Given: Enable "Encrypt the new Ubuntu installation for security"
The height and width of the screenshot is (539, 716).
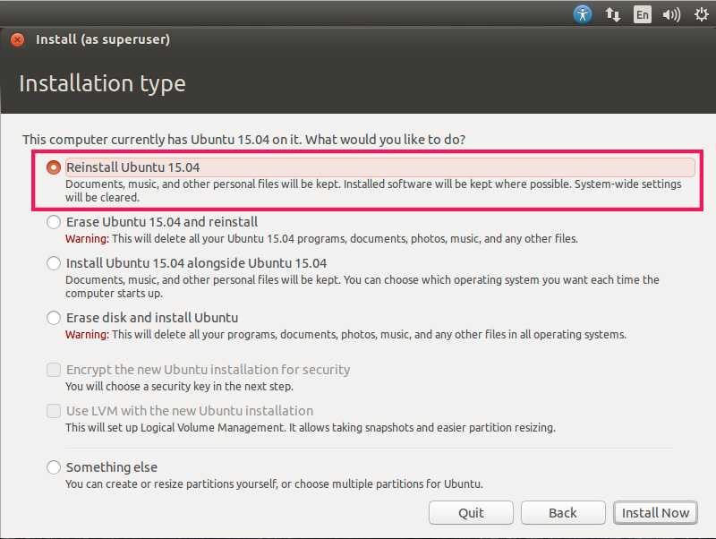Looking at the screenshot, I should point(53,370).
